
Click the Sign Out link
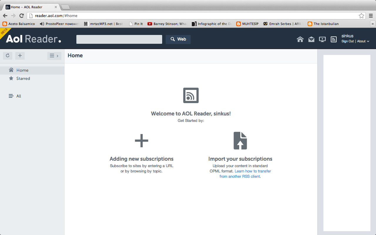click(x=348, y=41)
